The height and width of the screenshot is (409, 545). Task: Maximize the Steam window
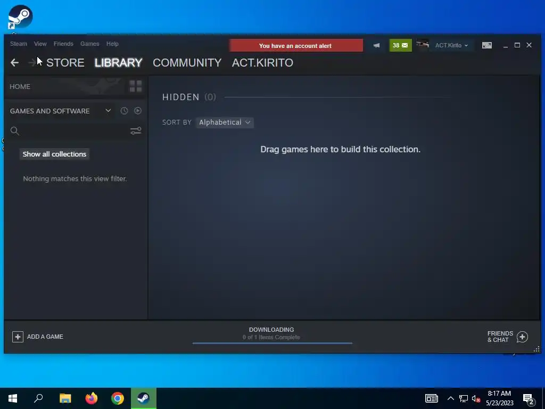pyautogui.click(x=517, y=45)
